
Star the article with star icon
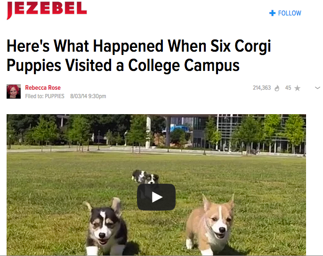tap(297, 88)
